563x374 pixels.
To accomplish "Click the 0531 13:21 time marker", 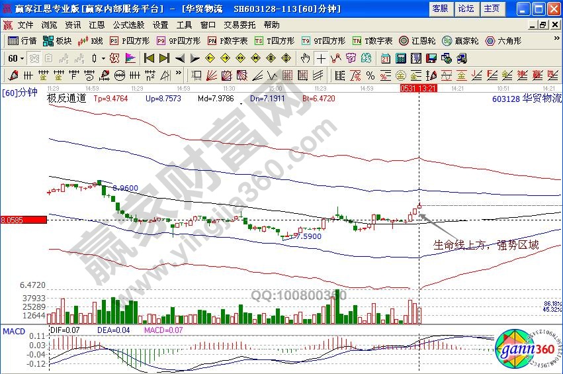I will pos(419,88).
